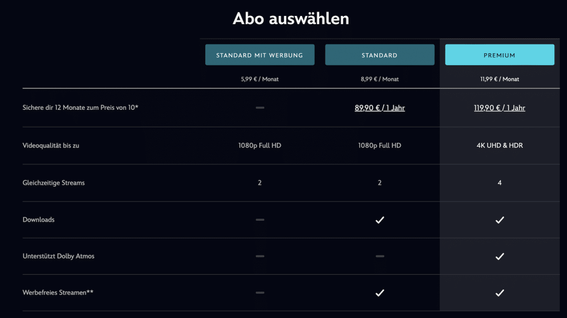The width and height of the screenshot is (567, 318).
Task: Click the checkmark for Downloads under Standard
Action: [379, 220]
